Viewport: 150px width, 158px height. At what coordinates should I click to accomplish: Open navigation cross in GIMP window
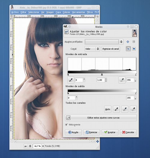coord(97,141)
